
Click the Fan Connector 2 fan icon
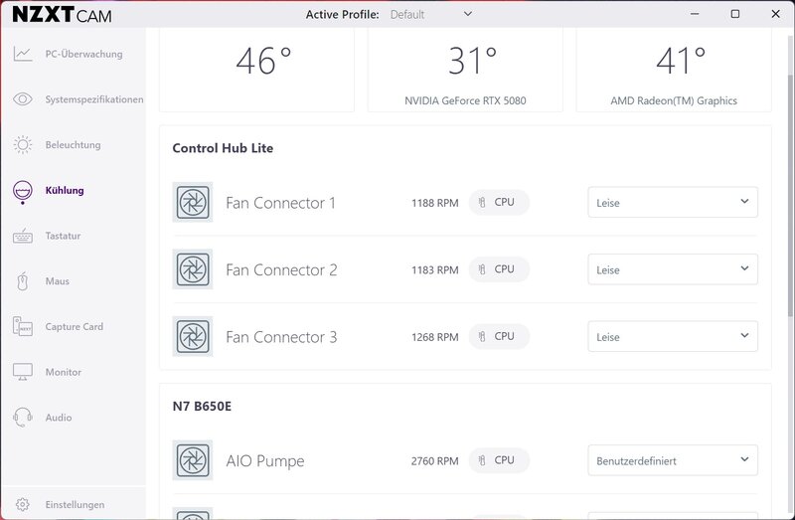(x=193, y=268)
